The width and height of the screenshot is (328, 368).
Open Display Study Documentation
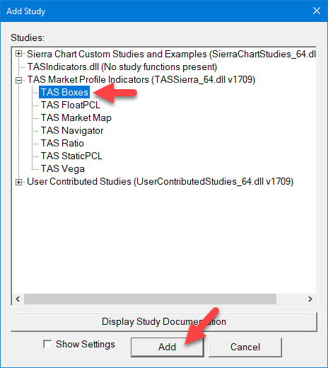pos(164,321)
